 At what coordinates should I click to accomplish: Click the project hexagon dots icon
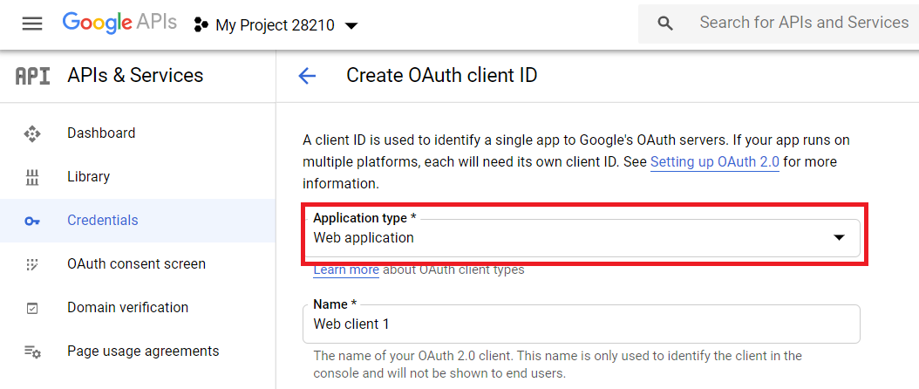pyautogui.click(x=201, y=25)
